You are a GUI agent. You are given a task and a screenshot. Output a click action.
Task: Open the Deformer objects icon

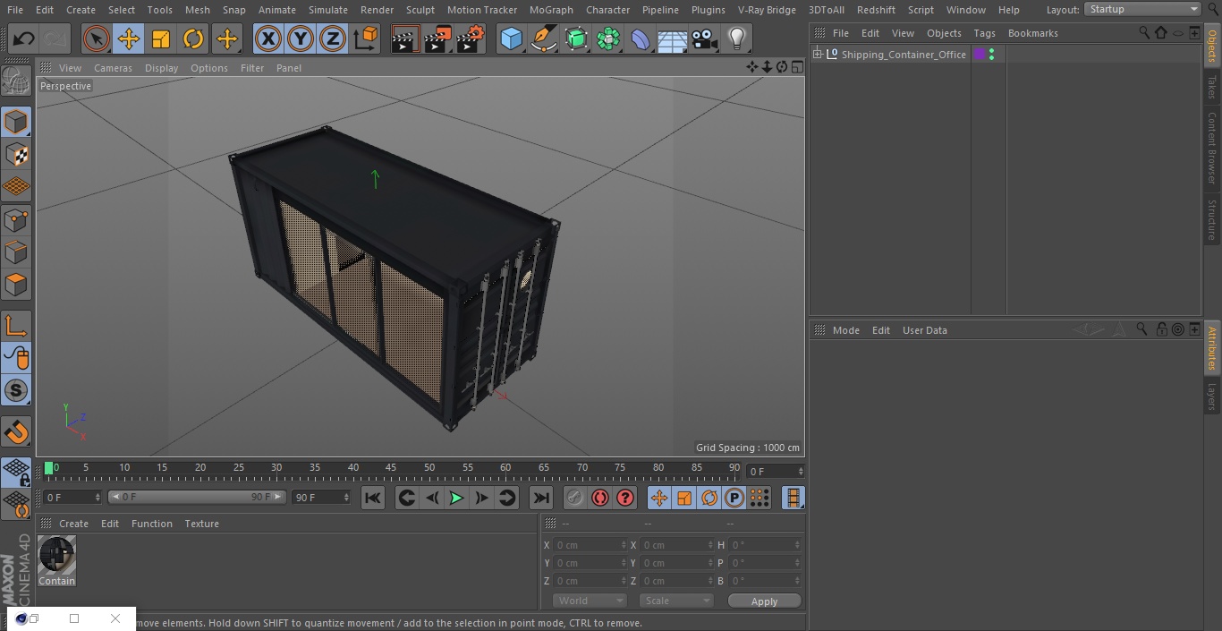(641, 38)
